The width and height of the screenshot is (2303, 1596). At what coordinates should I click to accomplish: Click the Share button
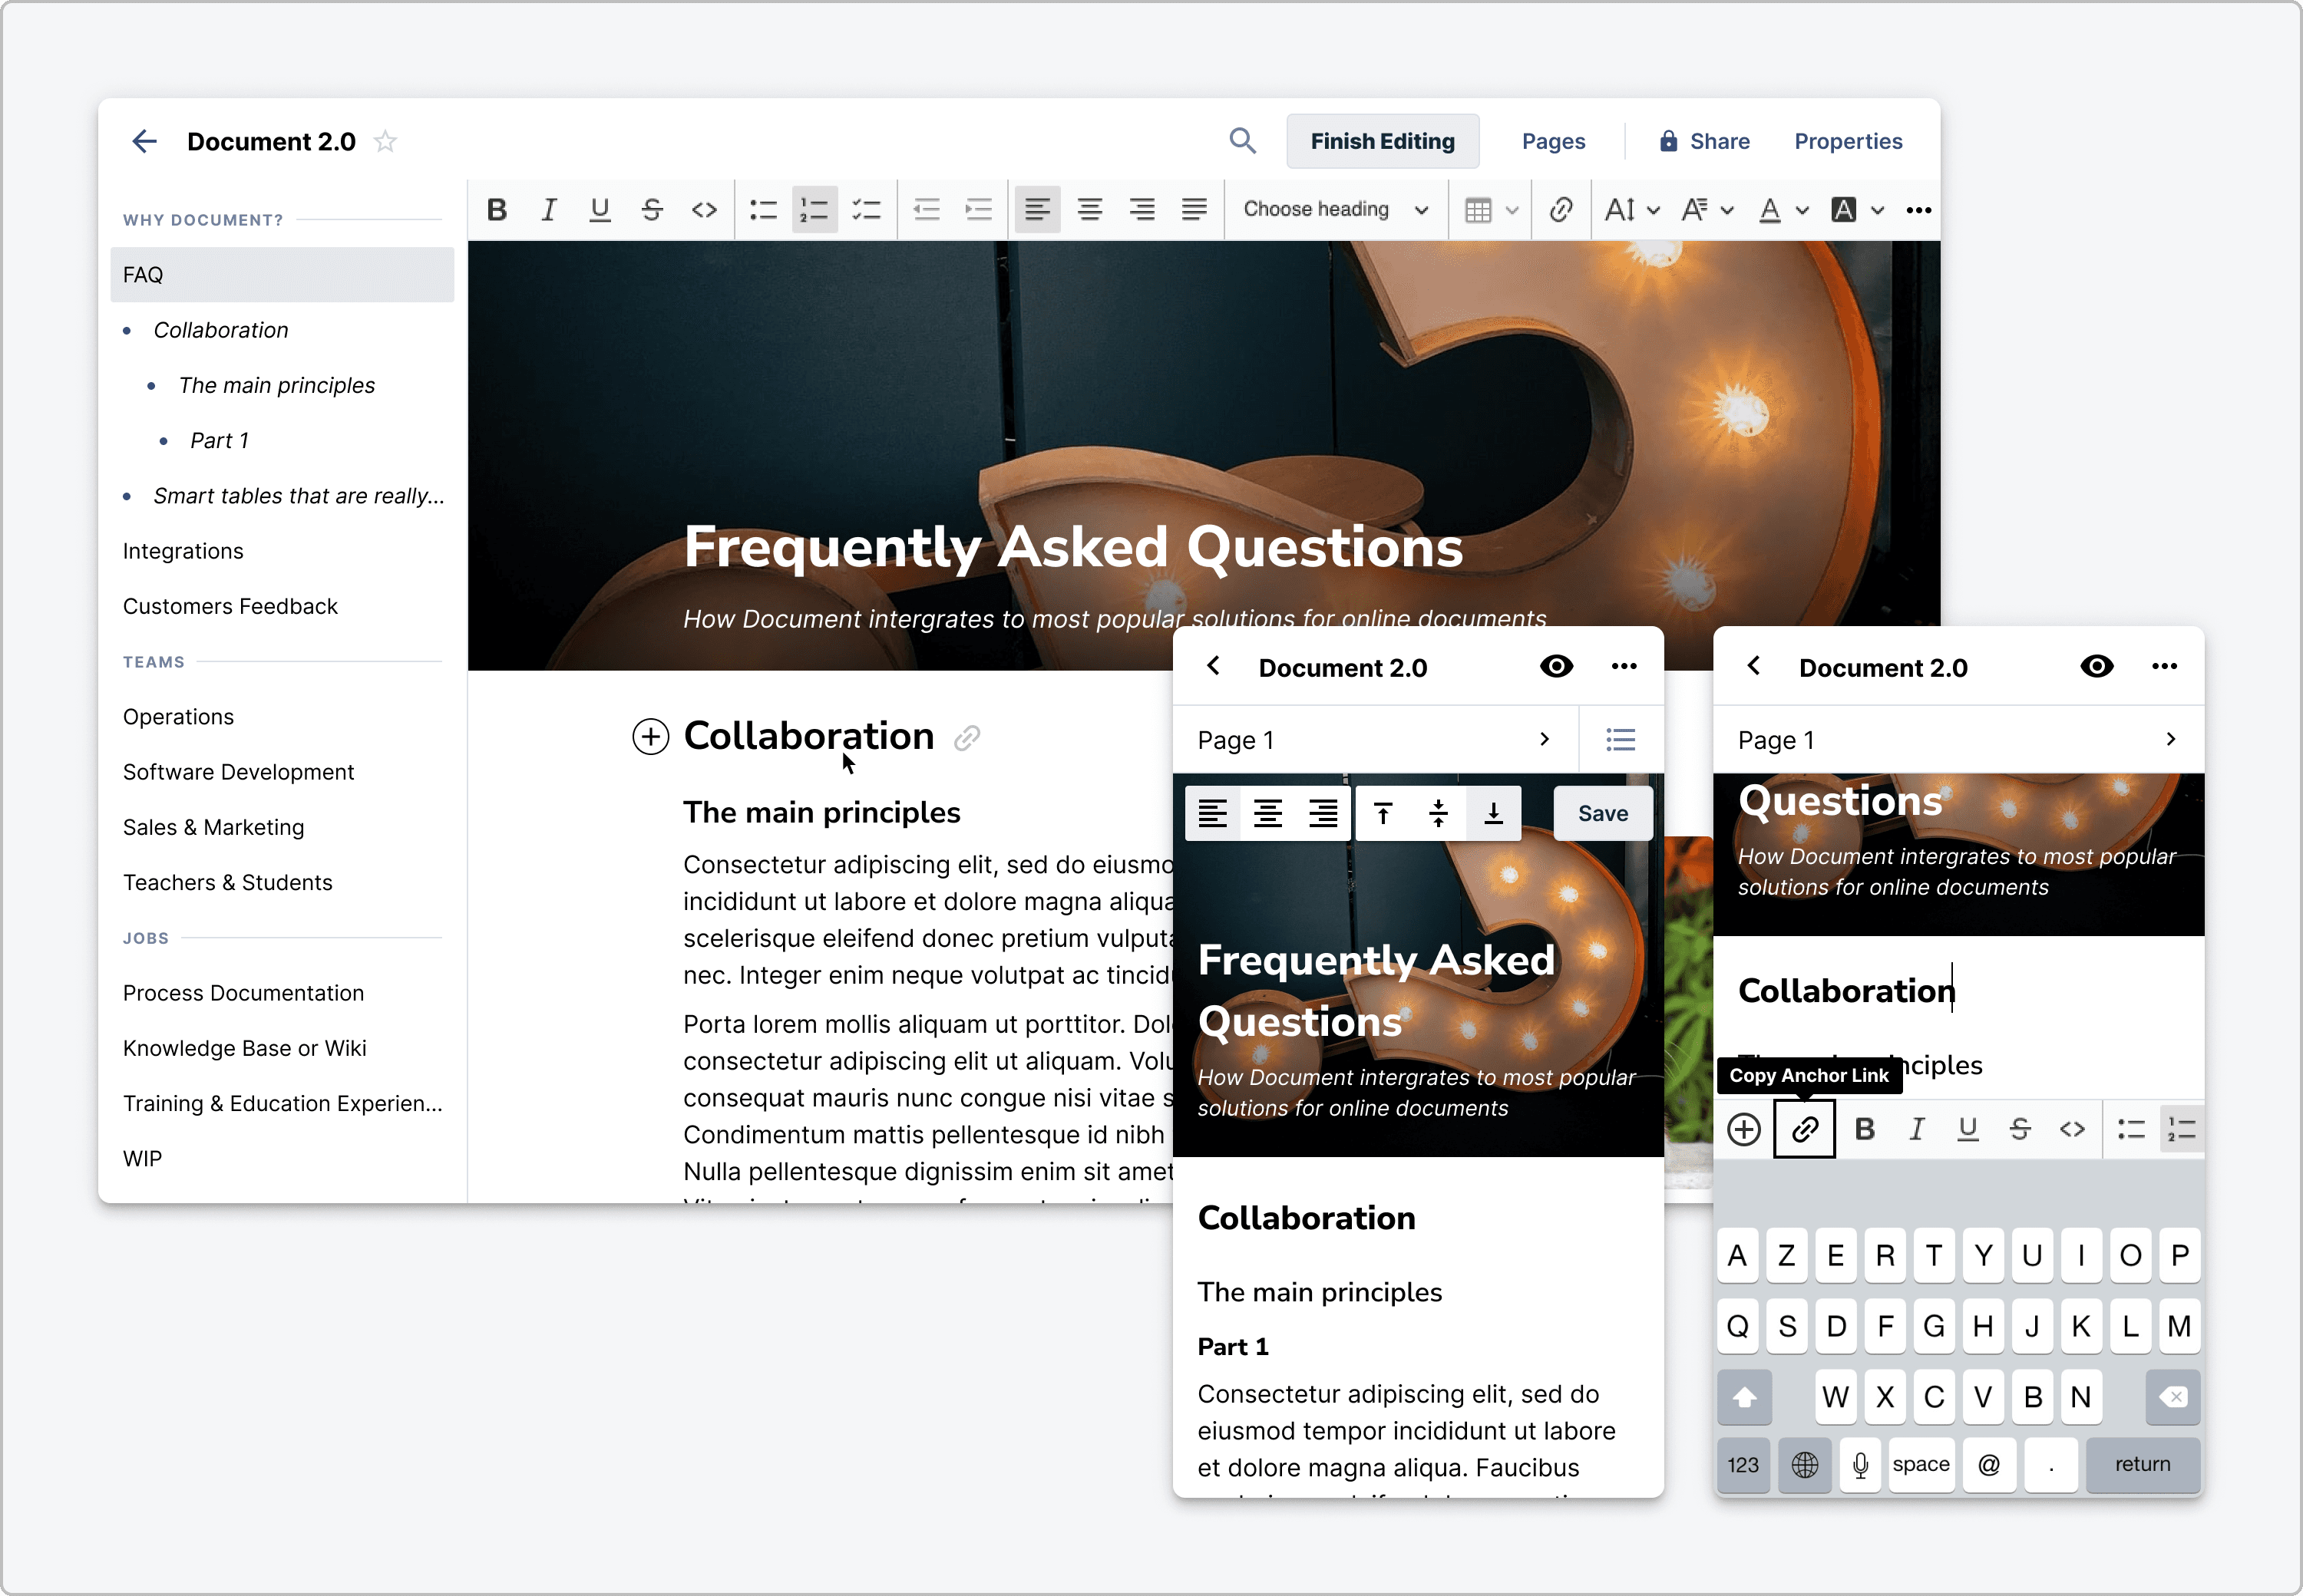point(1703,141)
